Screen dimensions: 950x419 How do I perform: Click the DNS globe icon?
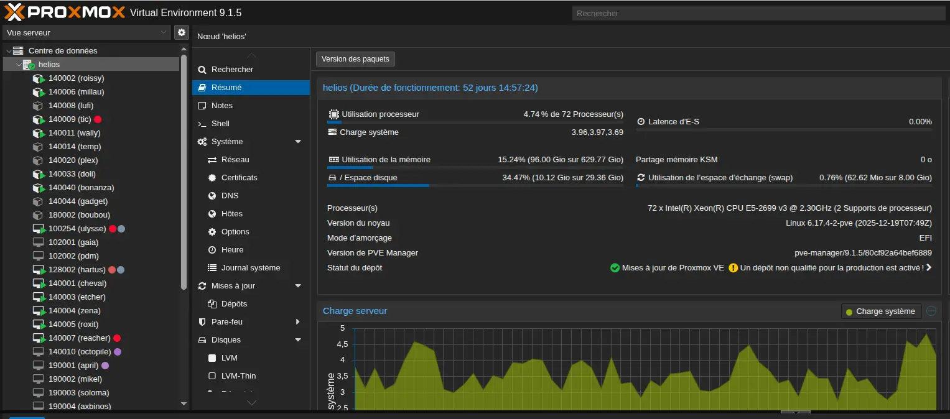212,195
